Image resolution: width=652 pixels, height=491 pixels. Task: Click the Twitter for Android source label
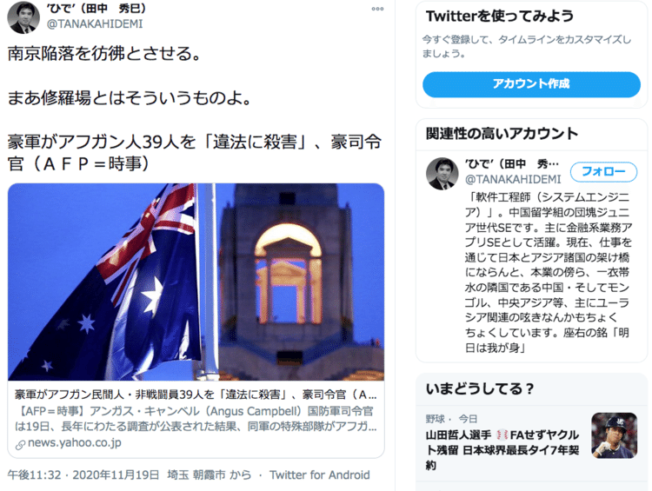click(x=319, y=474)
